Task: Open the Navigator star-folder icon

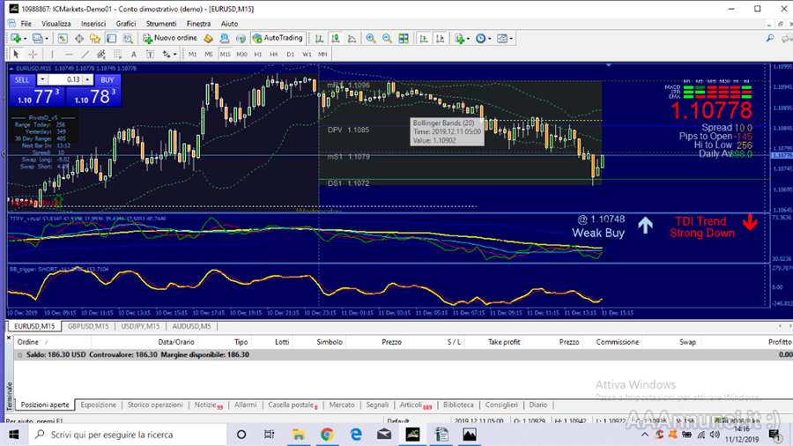Action: pyautogui.click(x=95, y=39)
